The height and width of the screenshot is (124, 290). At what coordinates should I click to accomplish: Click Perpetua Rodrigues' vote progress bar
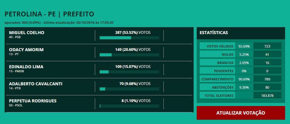(129, 106)
